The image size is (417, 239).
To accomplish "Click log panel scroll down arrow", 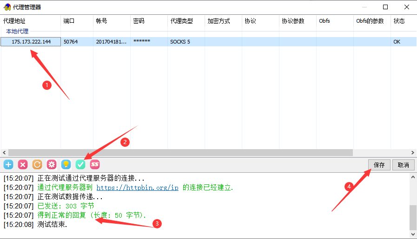I will [413, 234].
